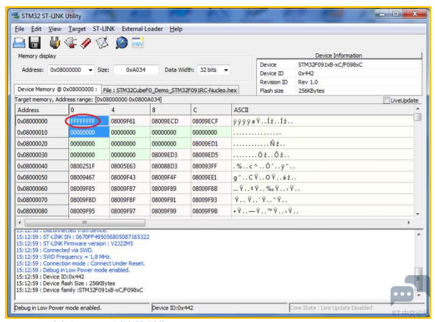This screenshot has height=322, width=435.
Task: Click the Full chip erase icon
Action: coord(86,44)
